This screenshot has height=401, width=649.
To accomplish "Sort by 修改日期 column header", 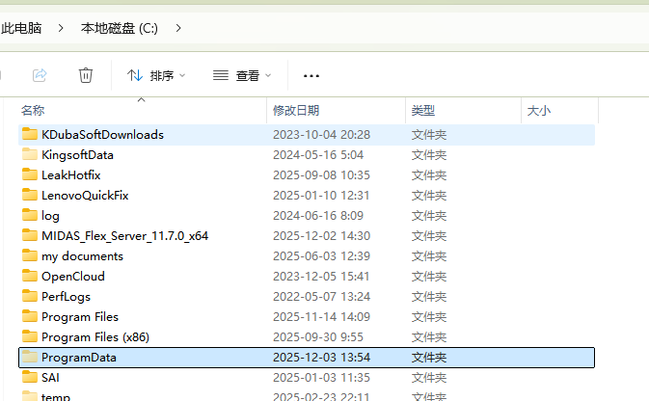I will (295, 111).
